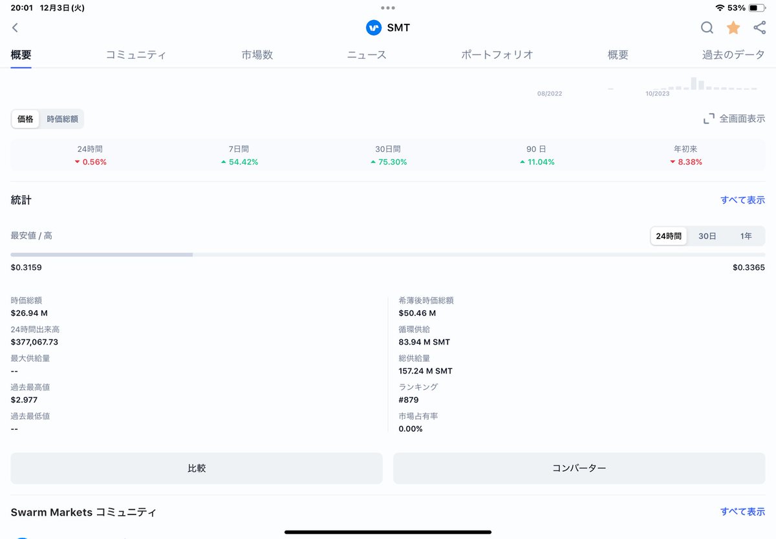Open search with the magnifier icon

click(x=707, y=28)
